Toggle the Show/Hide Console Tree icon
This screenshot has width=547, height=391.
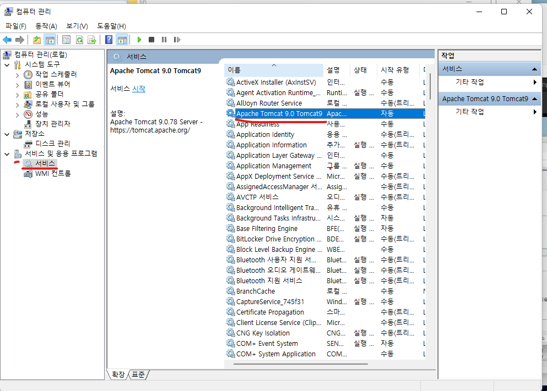coord(50,40)
